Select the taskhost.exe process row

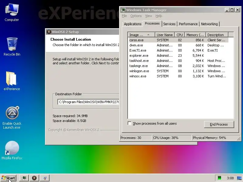click(178, 61)
